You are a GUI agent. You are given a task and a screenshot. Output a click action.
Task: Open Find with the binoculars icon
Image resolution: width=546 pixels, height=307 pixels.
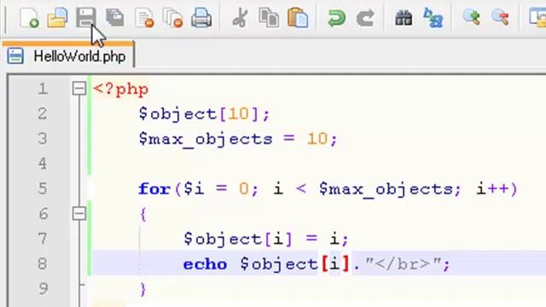[x=404, y=18]
